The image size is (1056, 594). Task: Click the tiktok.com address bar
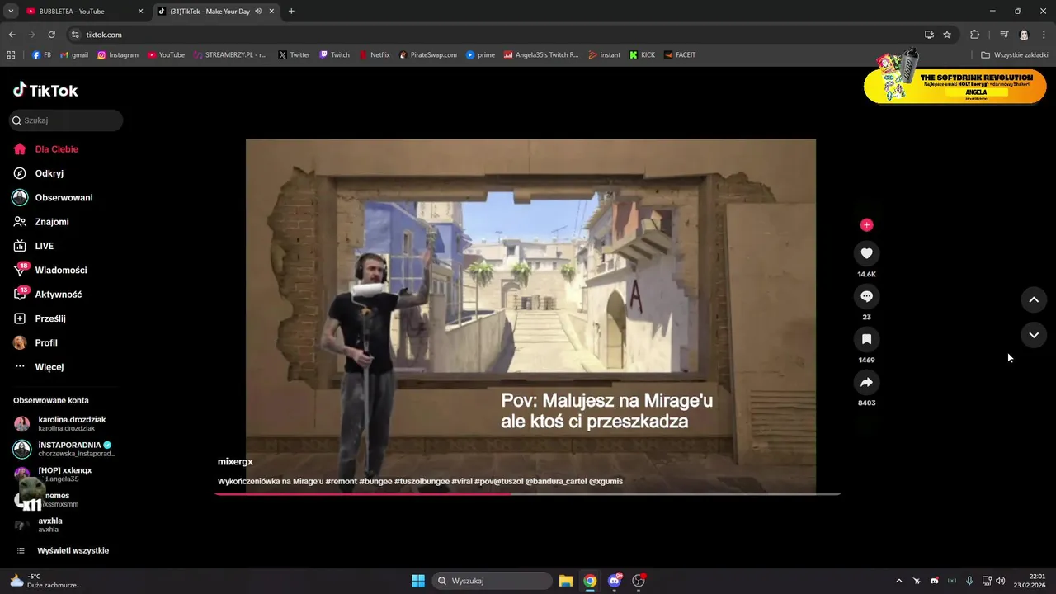495,35
